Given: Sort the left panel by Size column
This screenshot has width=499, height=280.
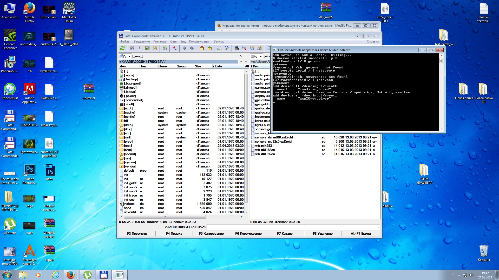Looking at the screenshot, I should pos(198,66).
